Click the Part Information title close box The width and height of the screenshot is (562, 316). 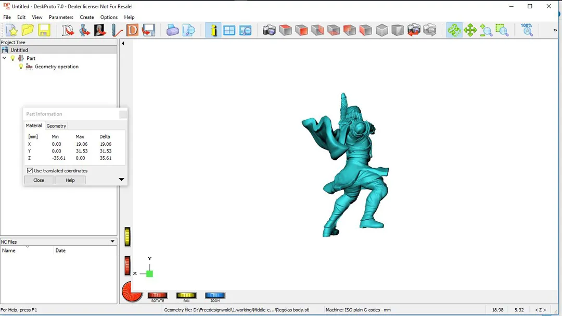[123, 114]
